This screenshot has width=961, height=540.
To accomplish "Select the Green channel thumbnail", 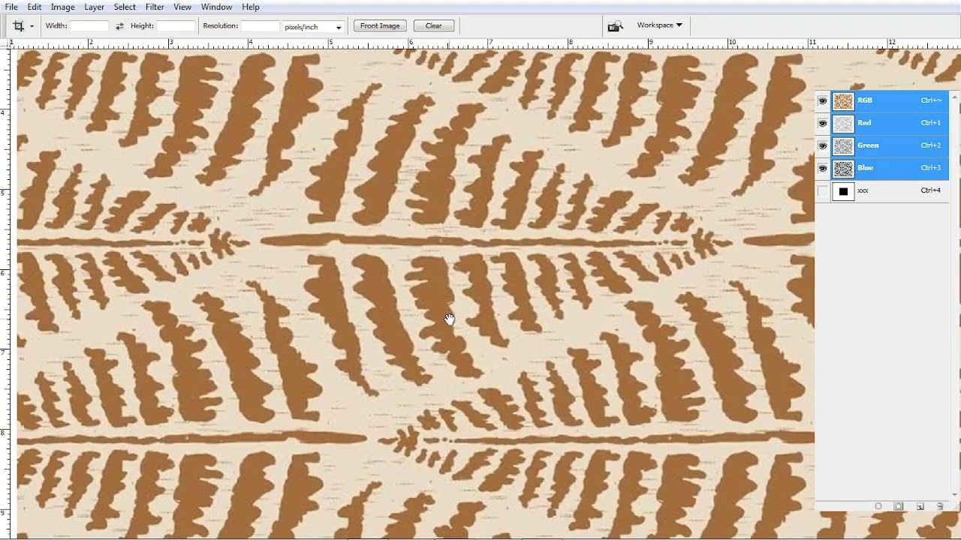I will click(x=843, y=146).
